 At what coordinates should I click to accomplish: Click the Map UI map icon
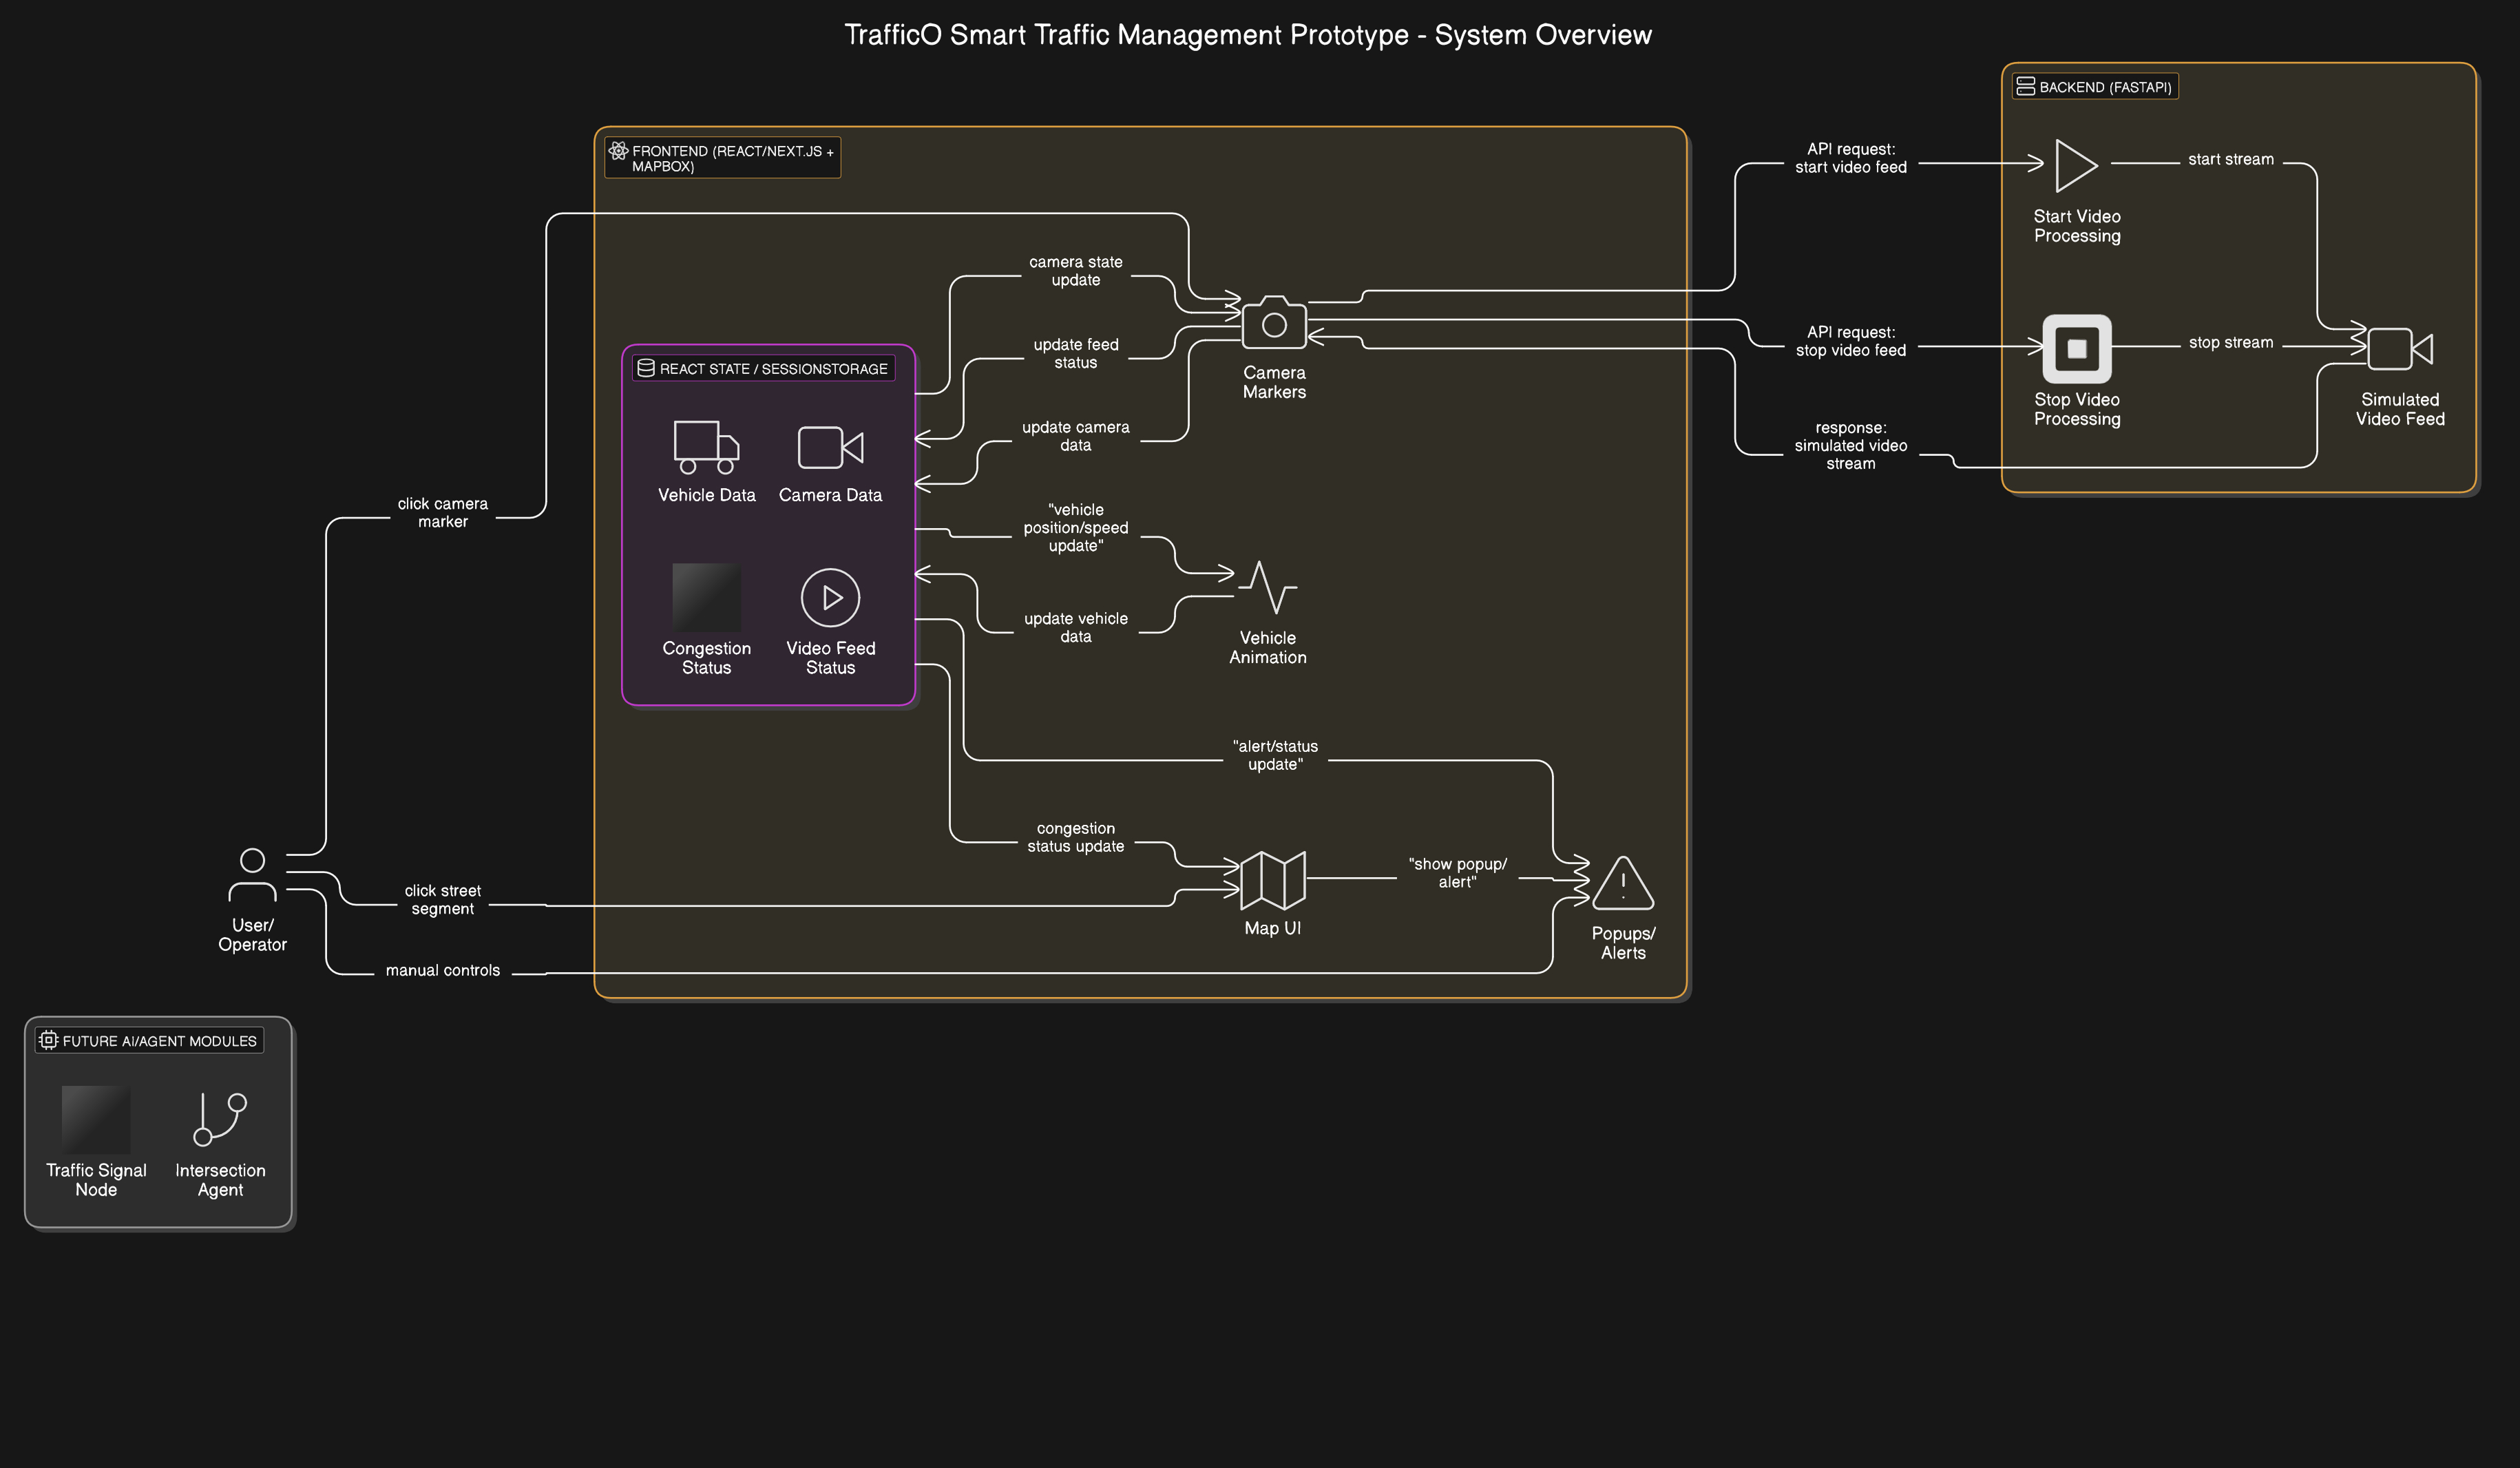[1272, 881]
